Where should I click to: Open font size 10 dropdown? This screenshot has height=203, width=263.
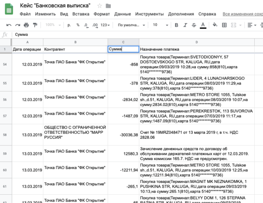click(160, 25)
